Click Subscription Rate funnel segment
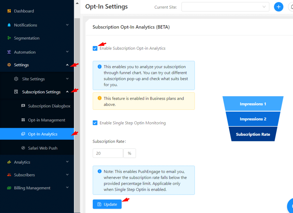Viewport: 293px width, 213px height. click(253, 134)
